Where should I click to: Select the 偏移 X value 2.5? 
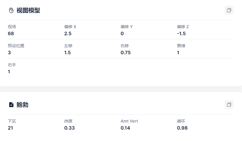pyautogui.click(x=68, y=33)
